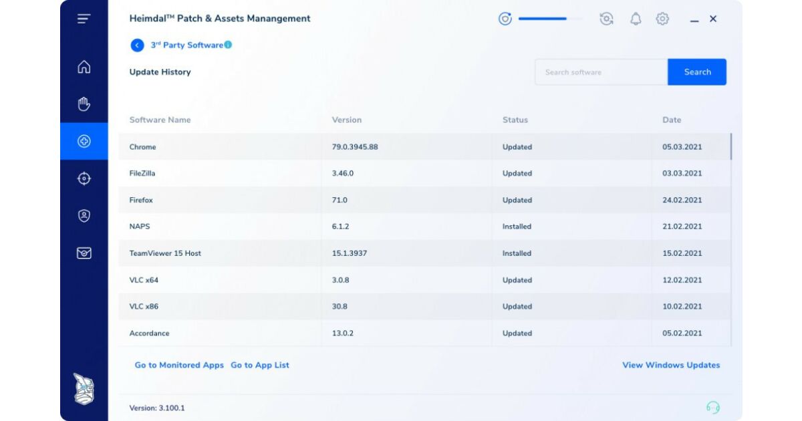
Task: Open settings via the gear icon
Action: 662,19
